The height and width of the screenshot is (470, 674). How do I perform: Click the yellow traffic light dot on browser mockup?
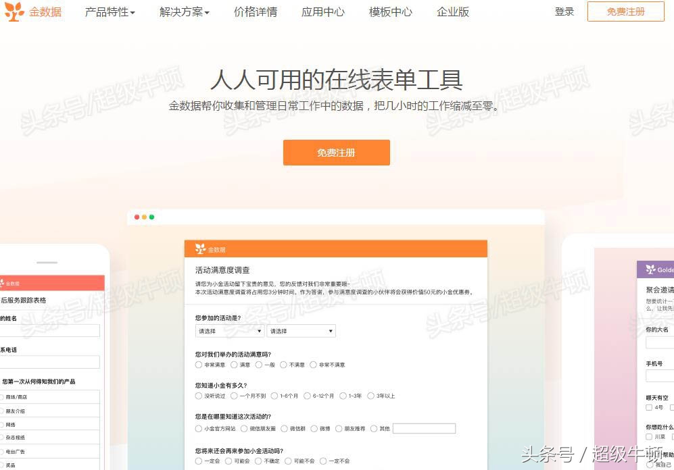pyautogui.click(x=143, y=217)
